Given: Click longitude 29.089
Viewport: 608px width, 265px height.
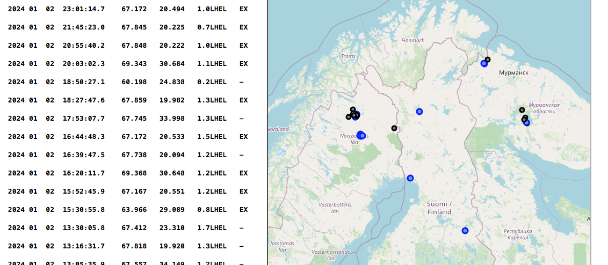Looking at the screenshot, I should pyautogui.click(x=172, y=210).
